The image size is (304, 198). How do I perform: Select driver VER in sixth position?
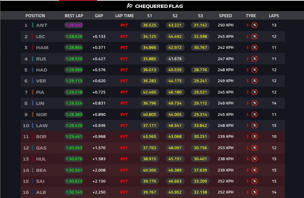coord(41,81)
